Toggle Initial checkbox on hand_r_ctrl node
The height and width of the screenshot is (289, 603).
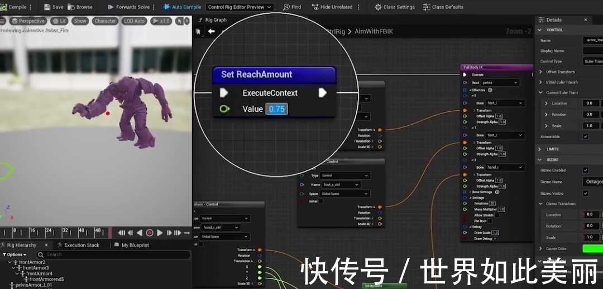pos(201,244)
